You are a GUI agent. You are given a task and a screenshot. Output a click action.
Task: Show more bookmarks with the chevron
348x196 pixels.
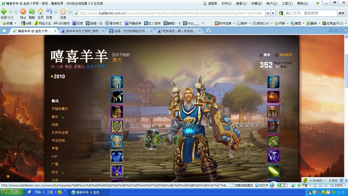pos(203,23)
